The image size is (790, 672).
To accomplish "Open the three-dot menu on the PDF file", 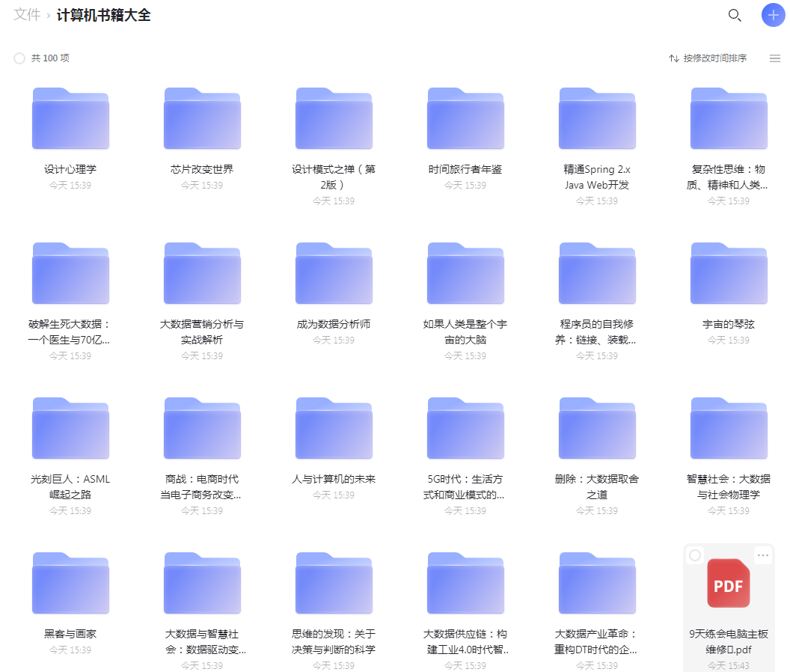I will tap(762, 555).
